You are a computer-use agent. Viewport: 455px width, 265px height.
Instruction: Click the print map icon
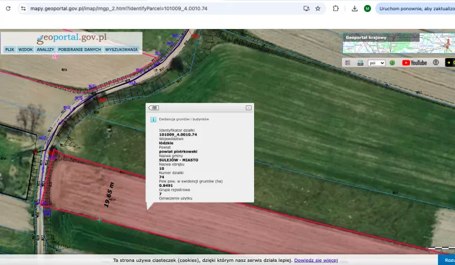[x=360, y=63]
